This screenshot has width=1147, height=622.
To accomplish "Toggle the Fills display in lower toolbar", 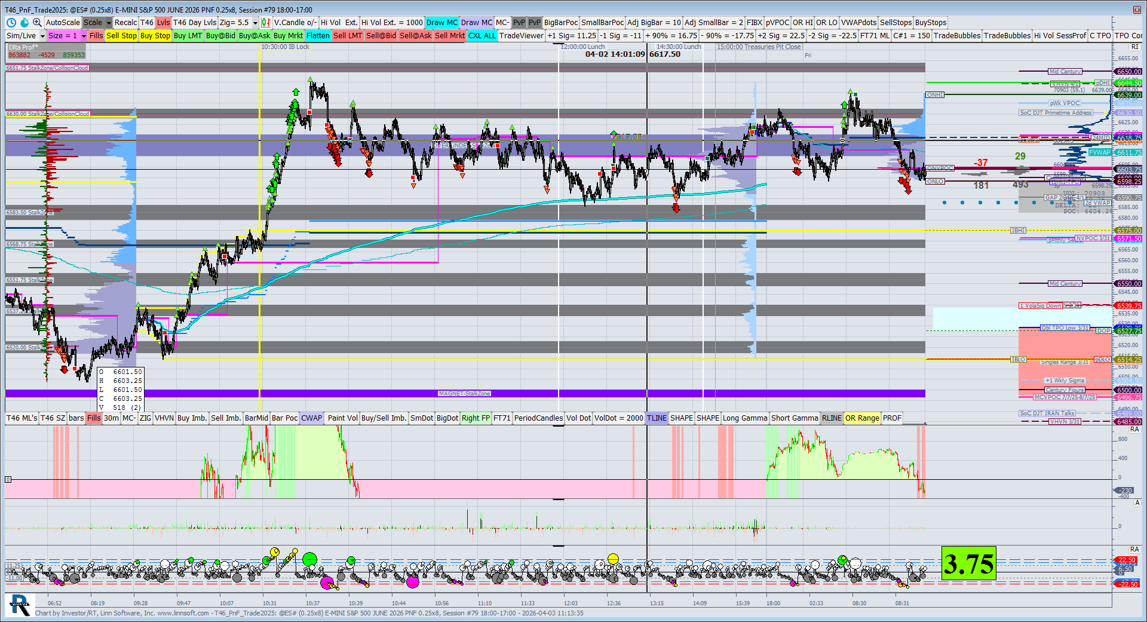I will [94, 418].
